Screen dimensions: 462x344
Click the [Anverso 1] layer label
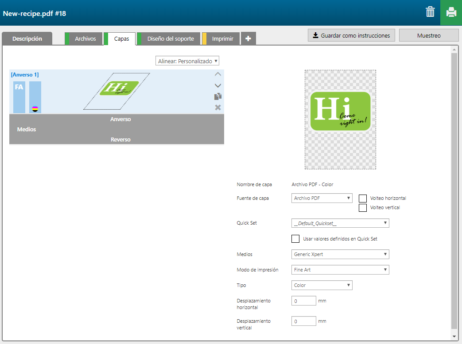coord(25,75)
